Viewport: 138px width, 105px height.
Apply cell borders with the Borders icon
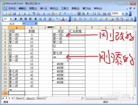(x=50, y=19)
